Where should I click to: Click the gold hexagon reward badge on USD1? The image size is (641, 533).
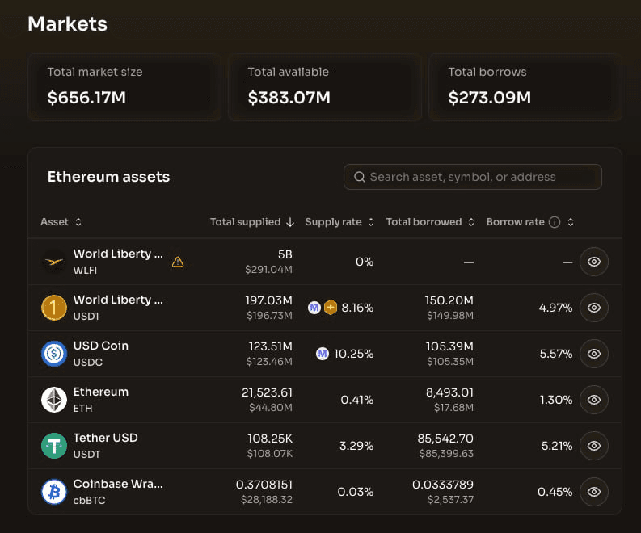pos(331,308)
